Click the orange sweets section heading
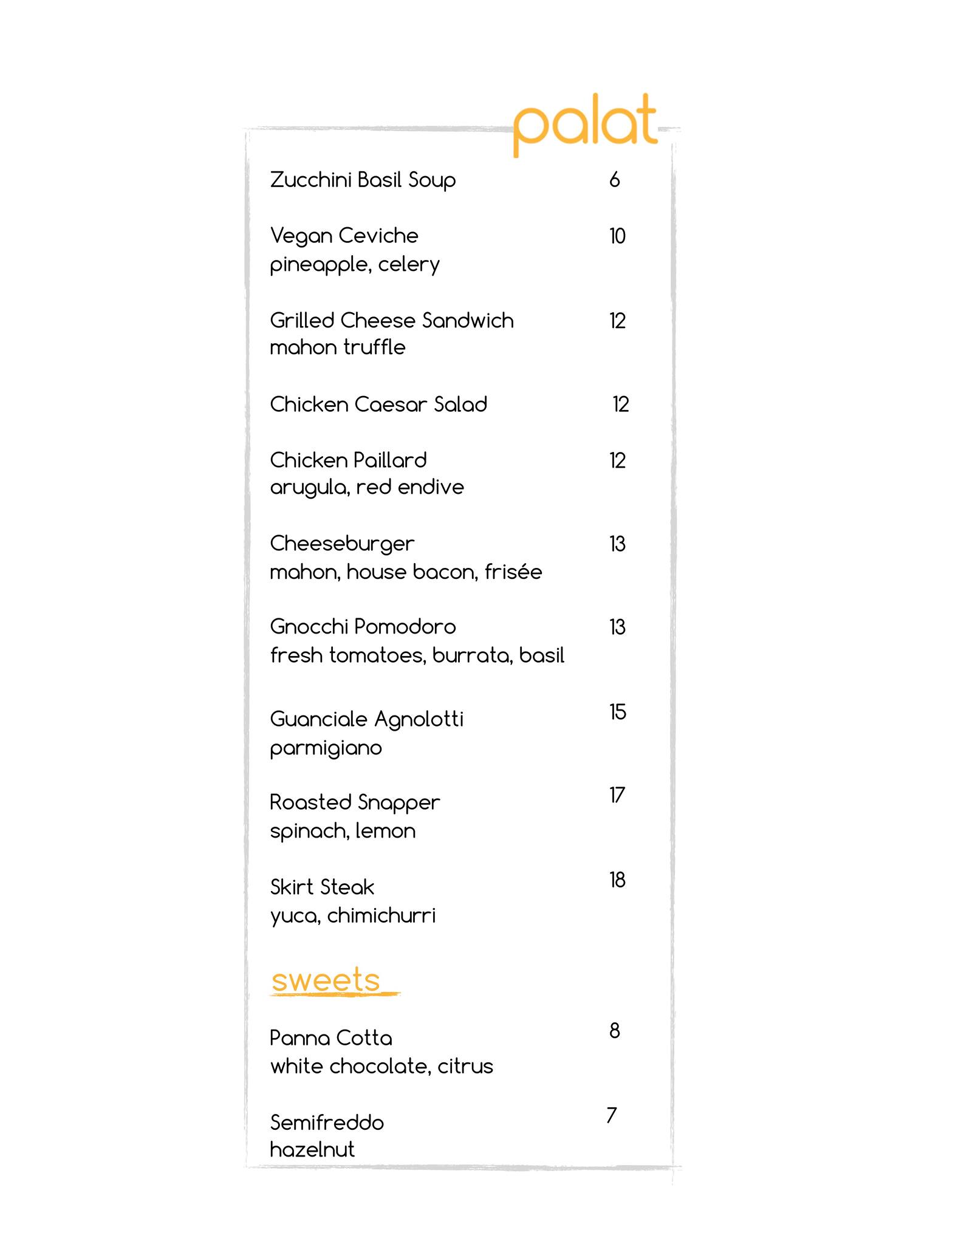Viewport: 961px width, 1244px height. point(326,980)
